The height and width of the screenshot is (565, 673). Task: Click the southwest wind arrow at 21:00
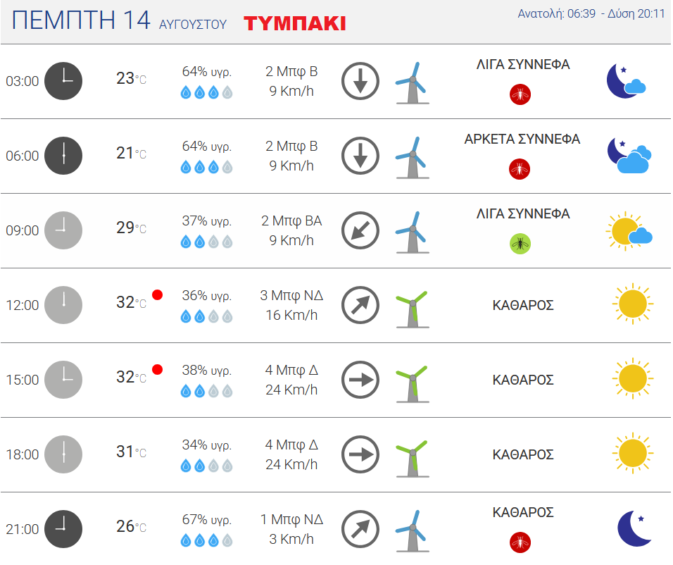(x=360, y=529)
